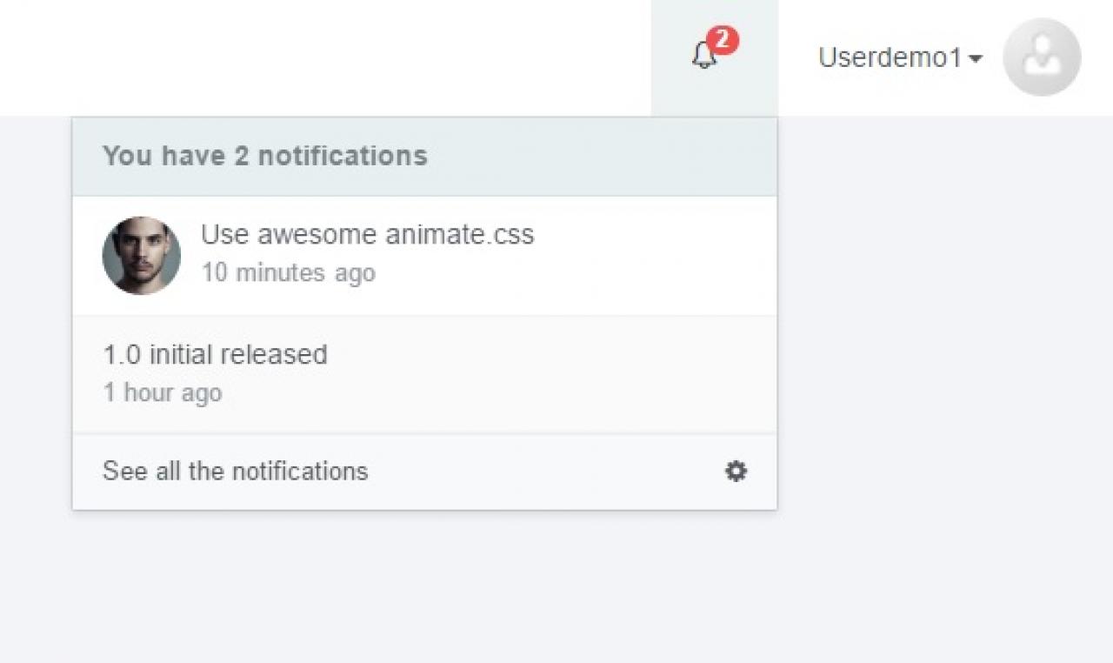The width and height of the screenshot is (1113, 663).
Task: Expand the caret next to Userdemo1
Action: (976, 59)
